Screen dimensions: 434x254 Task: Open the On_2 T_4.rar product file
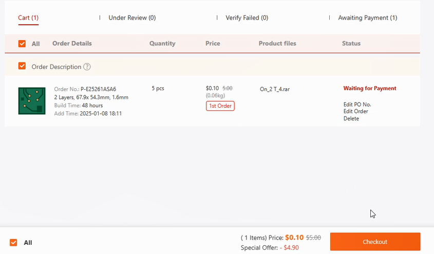(x=275, y=89)
